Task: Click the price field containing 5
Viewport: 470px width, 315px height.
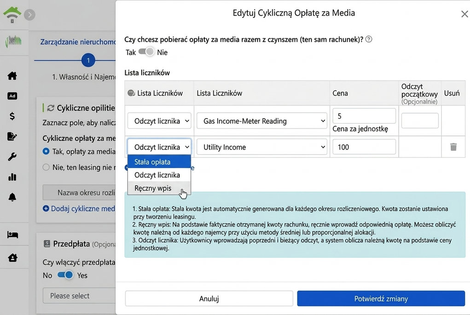Action: [364, 116]
